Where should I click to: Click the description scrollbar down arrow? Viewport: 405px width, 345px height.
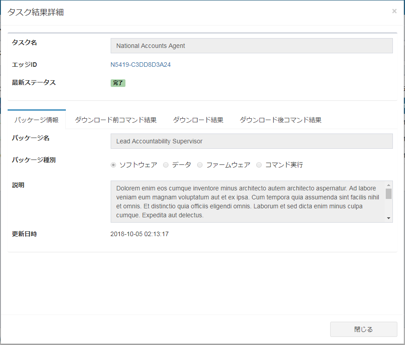pyautogui.click(x=388, y=218)
